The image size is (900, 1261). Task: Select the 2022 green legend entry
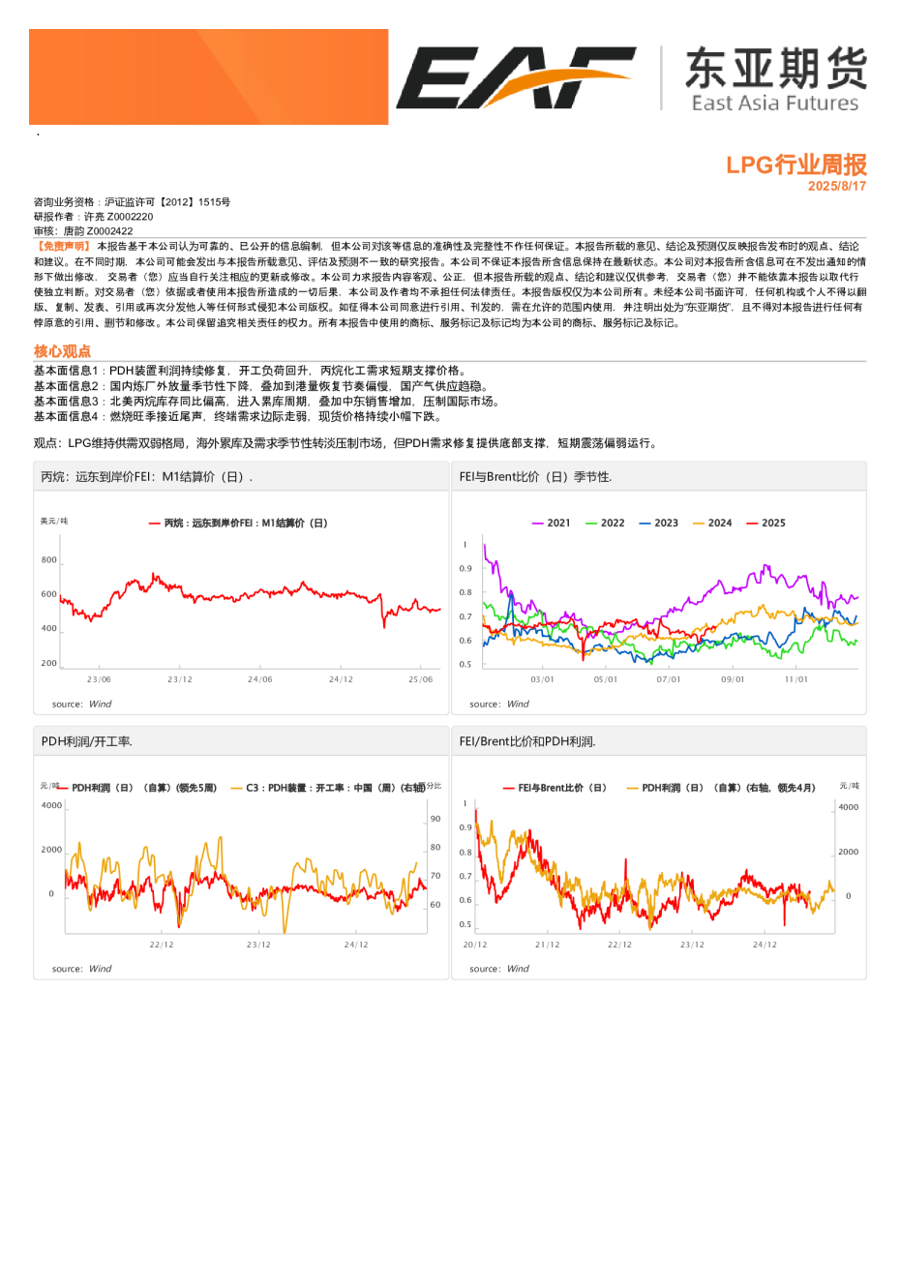pyautogui.click(x=606, y=523)
